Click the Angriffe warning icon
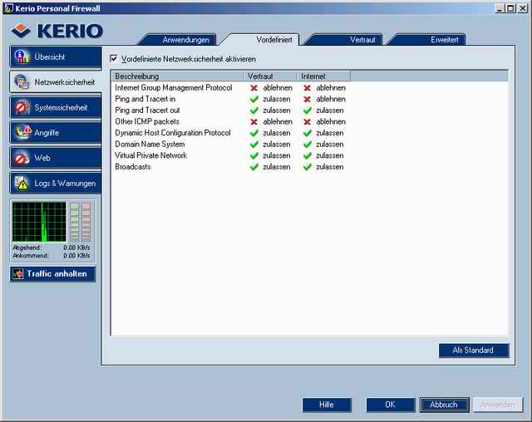 [22, 133]
